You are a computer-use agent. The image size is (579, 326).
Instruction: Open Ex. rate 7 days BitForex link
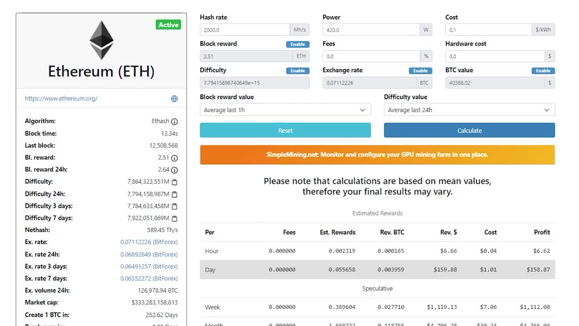pos(149,278)
